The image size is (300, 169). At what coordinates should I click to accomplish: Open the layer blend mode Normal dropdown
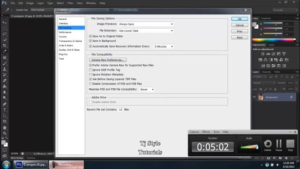(264, 83)
